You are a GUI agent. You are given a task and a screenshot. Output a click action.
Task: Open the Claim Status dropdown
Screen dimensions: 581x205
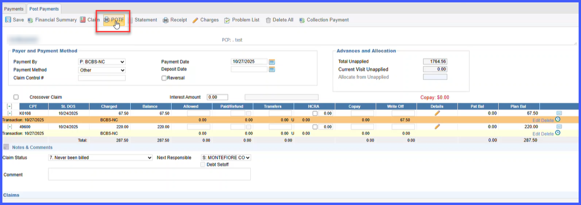coord(100,157)
